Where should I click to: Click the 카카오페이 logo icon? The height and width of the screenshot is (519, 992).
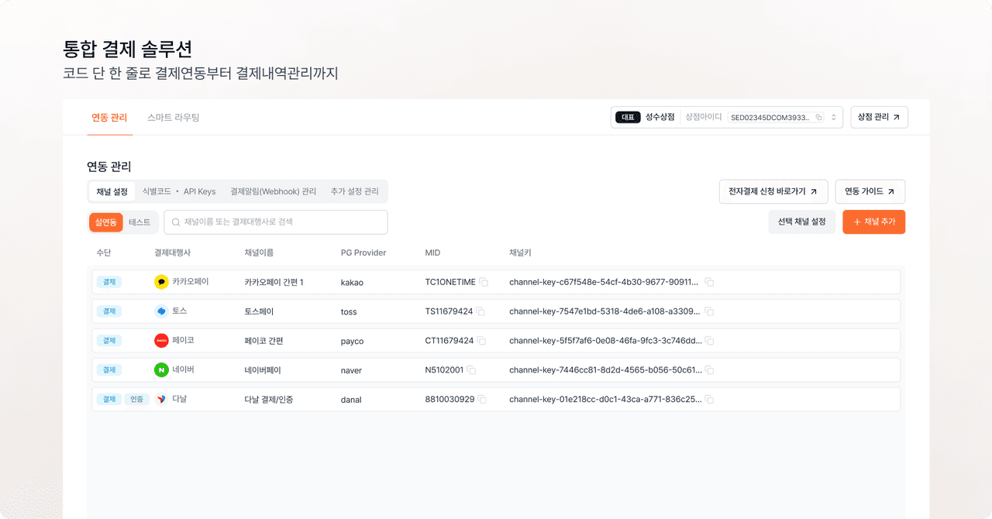tap(161, 282)
